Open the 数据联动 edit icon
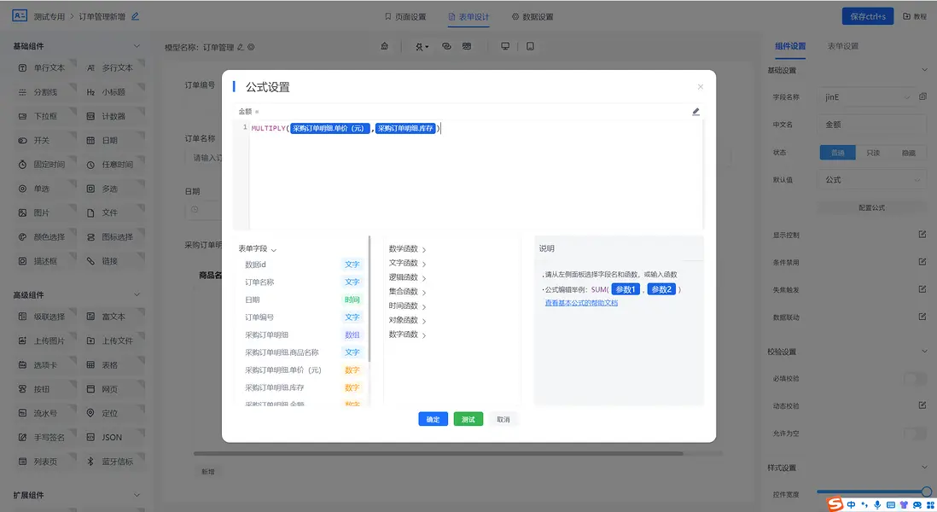Image resolution: width=937 pixels, height=512 pixels. [x=922, y=317]
